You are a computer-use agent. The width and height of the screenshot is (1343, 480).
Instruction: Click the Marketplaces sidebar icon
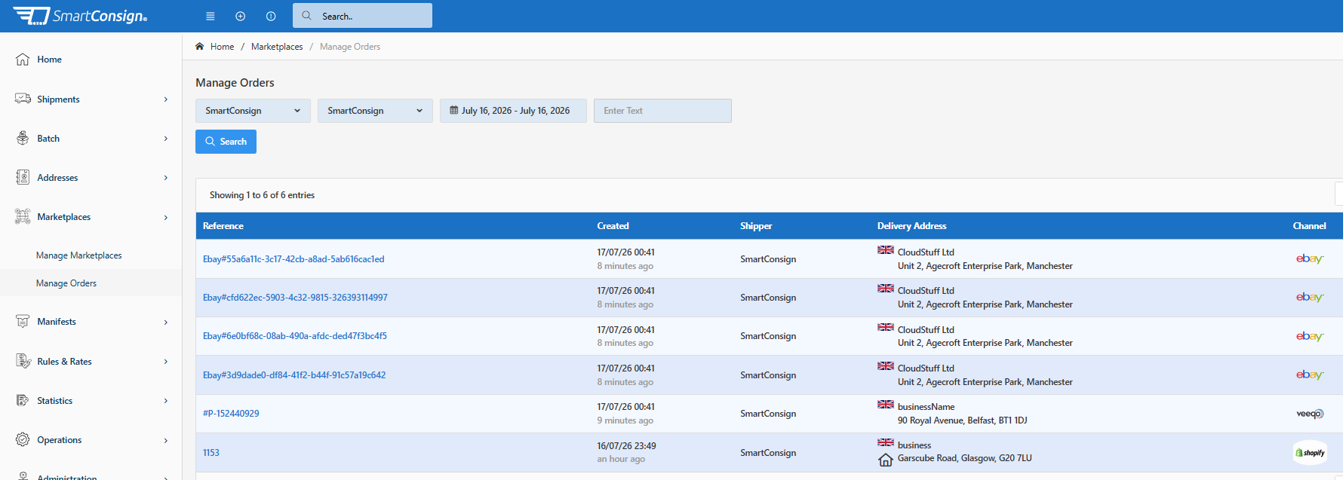coord(23,216)
